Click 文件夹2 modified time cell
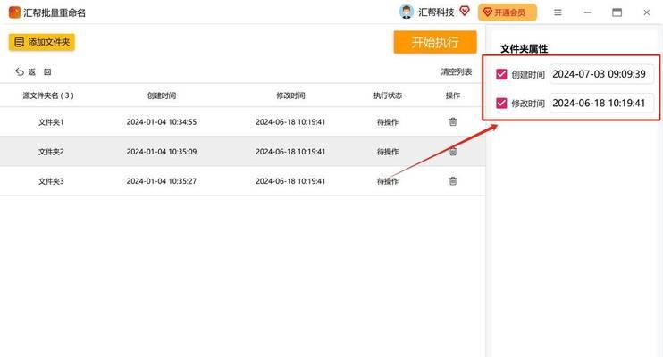Screen dimensions: 663x357 pos(290,152)
